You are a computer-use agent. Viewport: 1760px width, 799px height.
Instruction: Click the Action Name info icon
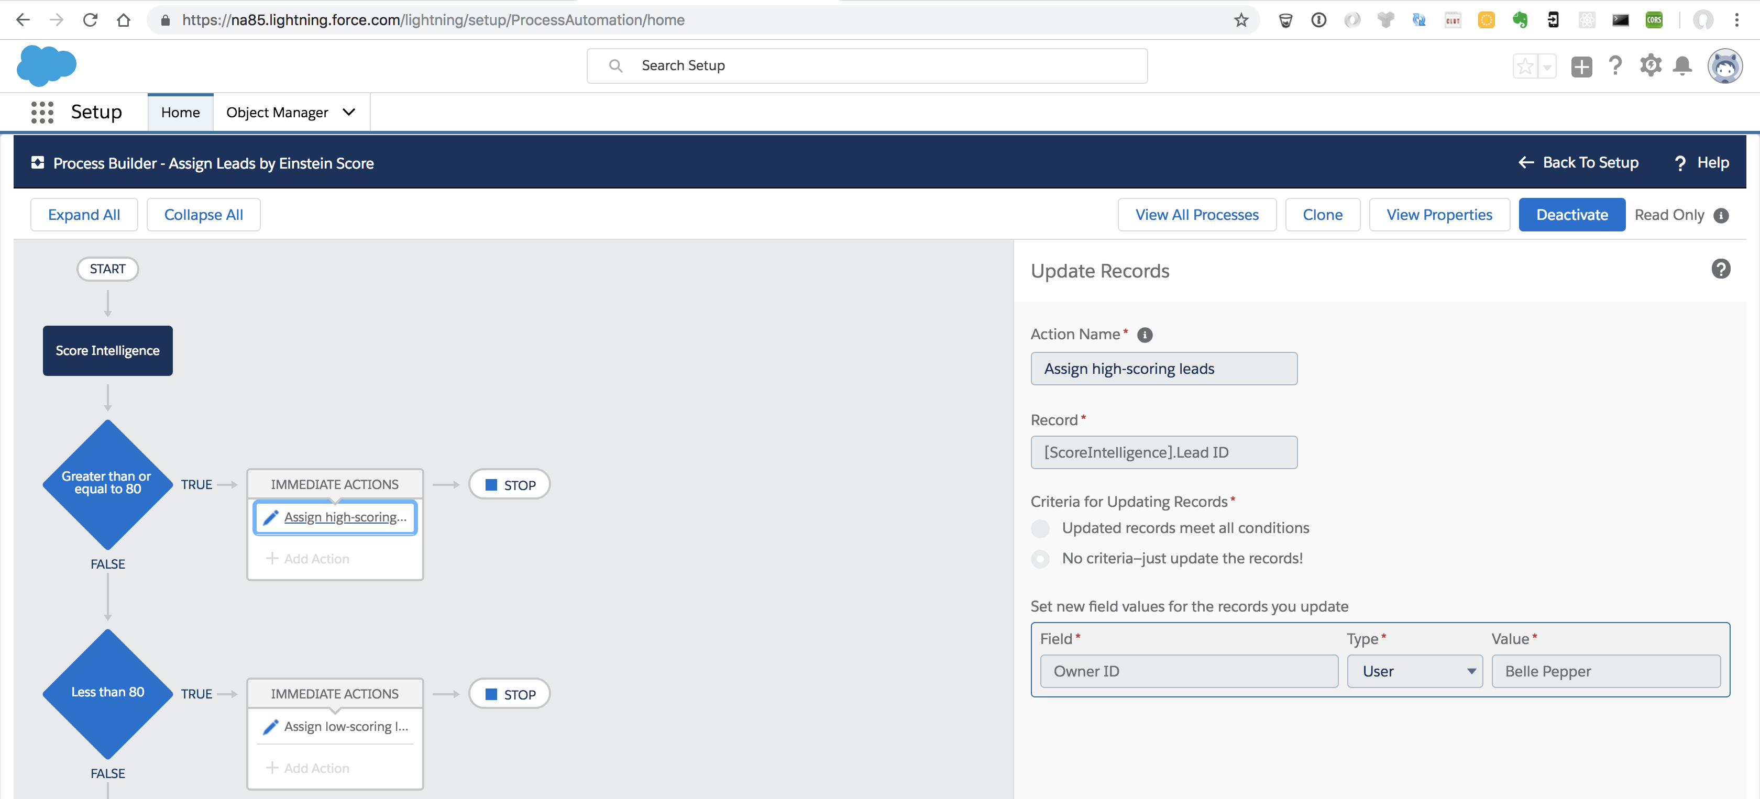tap(1145, 335)
